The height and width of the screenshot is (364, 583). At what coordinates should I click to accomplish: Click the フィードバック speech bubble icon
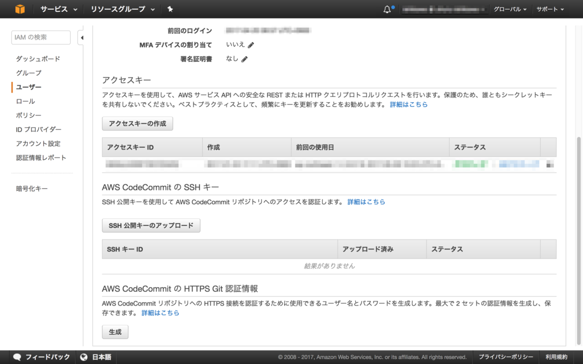pos(17,357)
